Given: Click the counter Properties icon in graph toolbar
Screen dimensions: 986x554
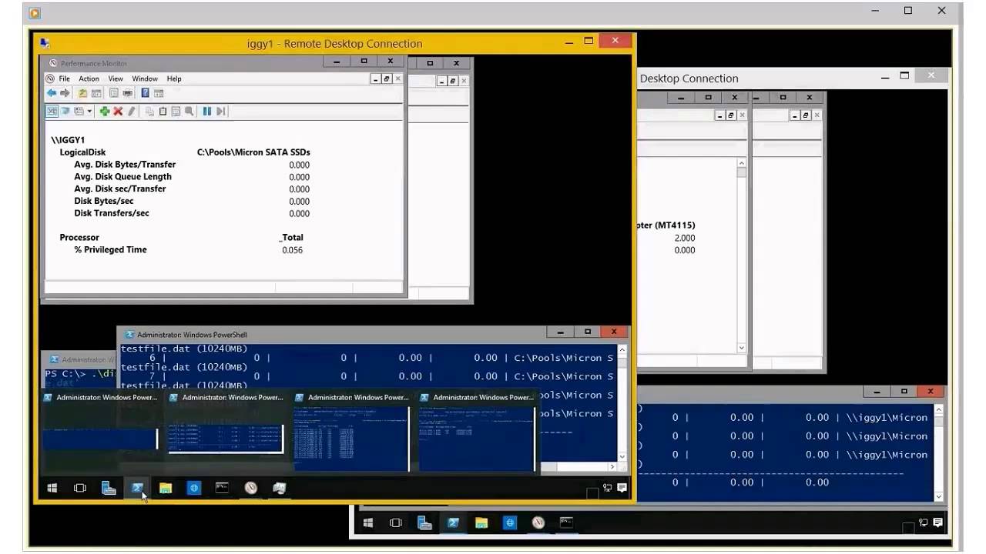Looking at the screenshot, I should click(176, 112).
